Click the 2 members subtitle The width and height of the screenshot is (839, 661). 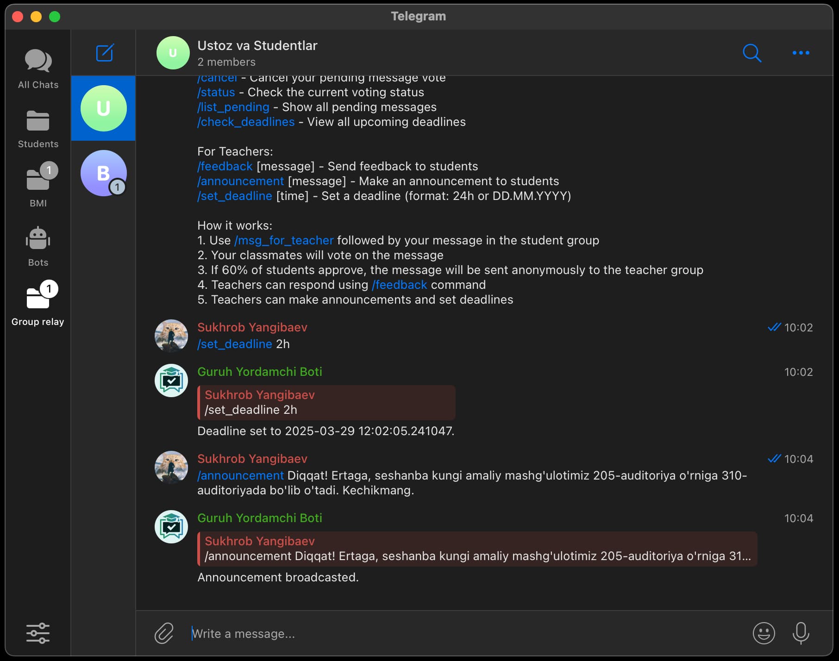point(226,62)
